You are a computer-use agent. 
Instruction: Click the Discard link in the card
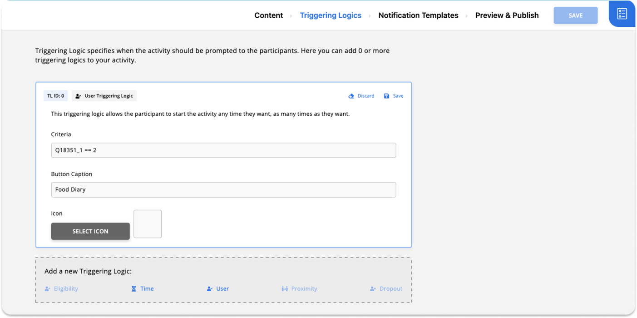coord(365,96)
